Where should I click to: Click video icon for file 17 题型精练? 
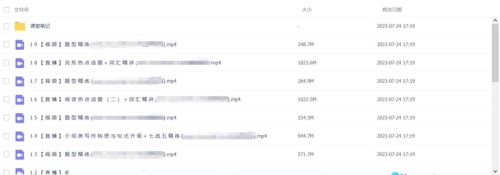[x=20, y=81]
